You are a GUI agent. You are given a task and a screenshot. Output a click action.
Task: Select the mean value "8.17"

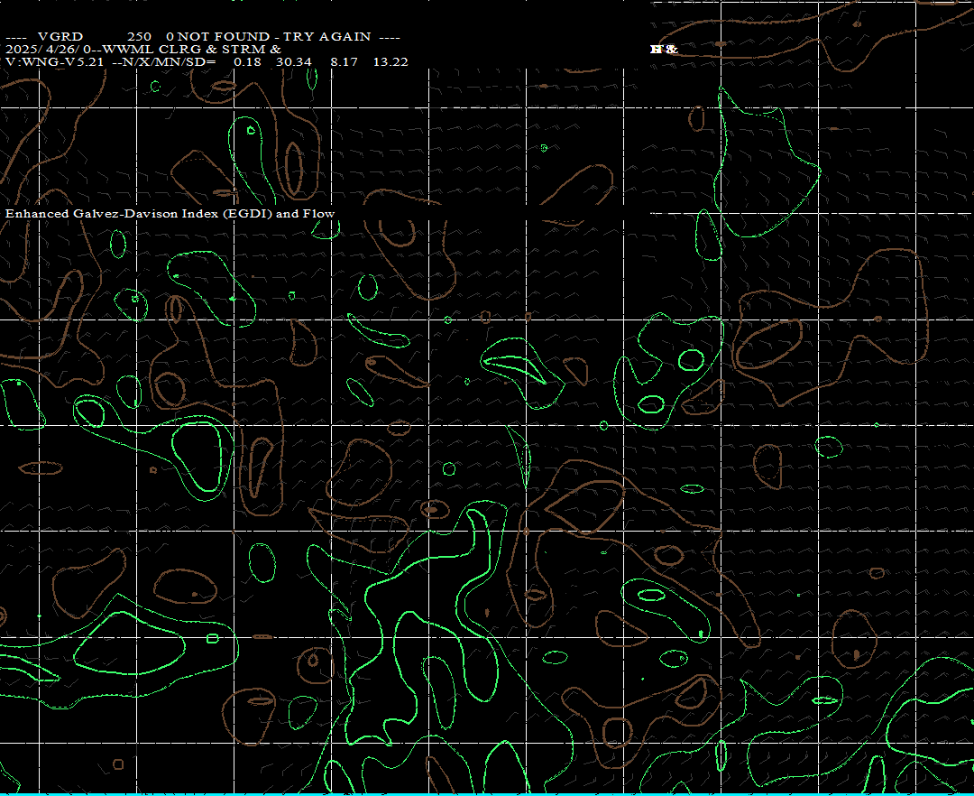(345, 62)
